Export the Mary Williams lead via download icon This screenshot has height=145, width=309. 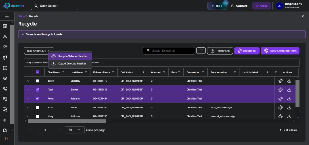[289, 117]
